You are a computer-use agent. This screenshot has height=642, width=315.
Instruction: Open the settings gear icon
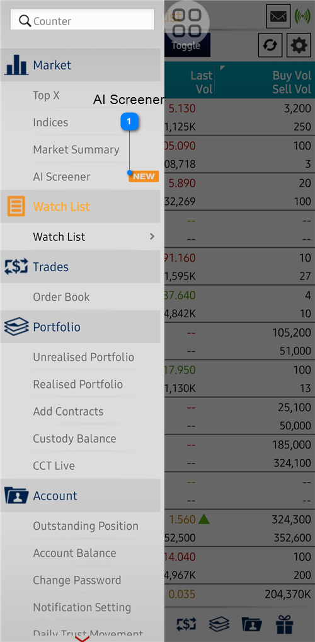(x=299, y=45)
